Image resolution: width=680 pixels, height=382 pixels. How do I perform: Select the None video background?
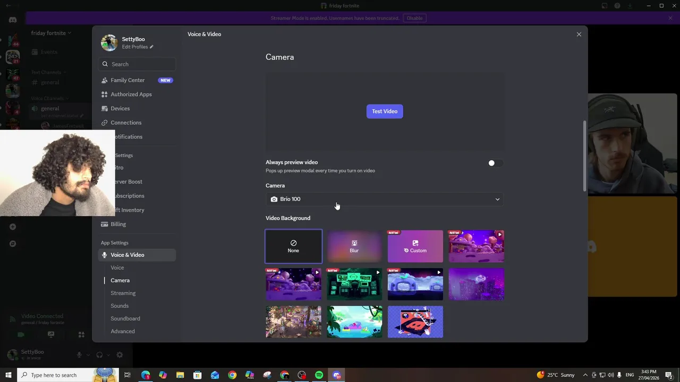pyautogui.click(x=293, y=246)
